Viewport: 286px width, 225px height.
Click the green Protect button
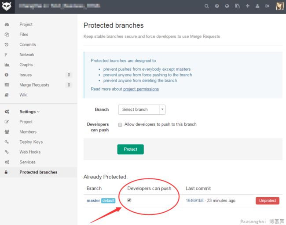click(130, 149)
